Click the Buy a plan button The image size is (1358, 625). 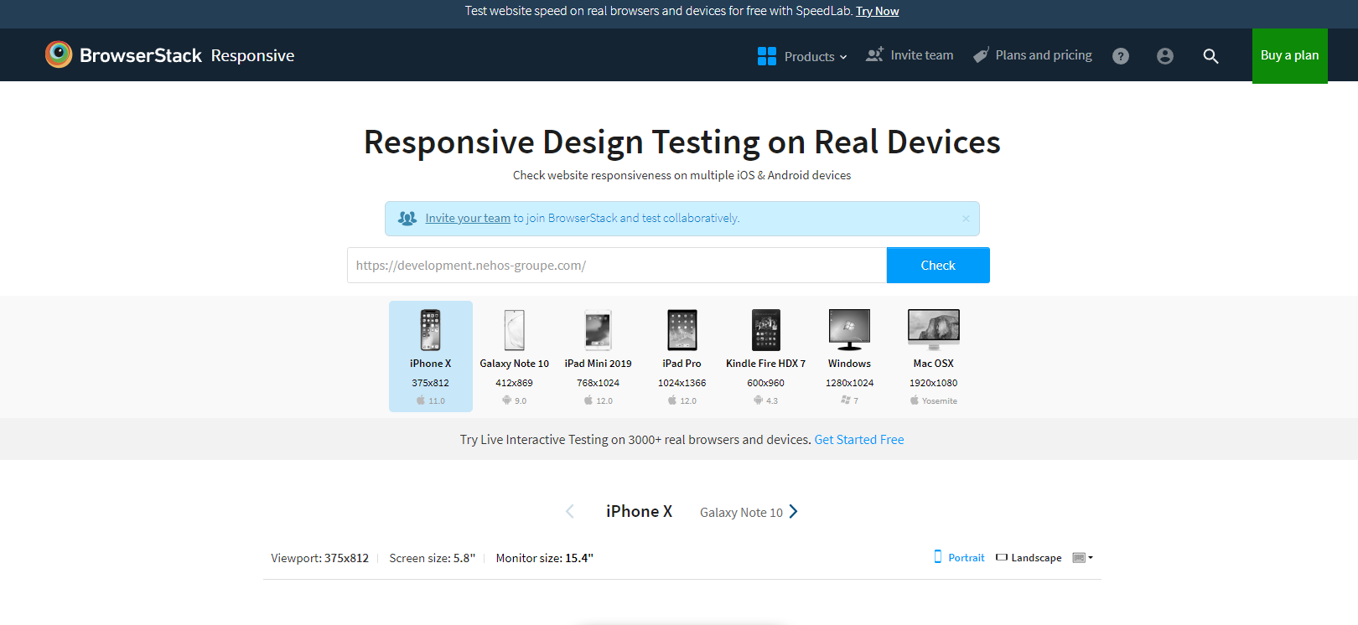click(x=1289, y=55)
